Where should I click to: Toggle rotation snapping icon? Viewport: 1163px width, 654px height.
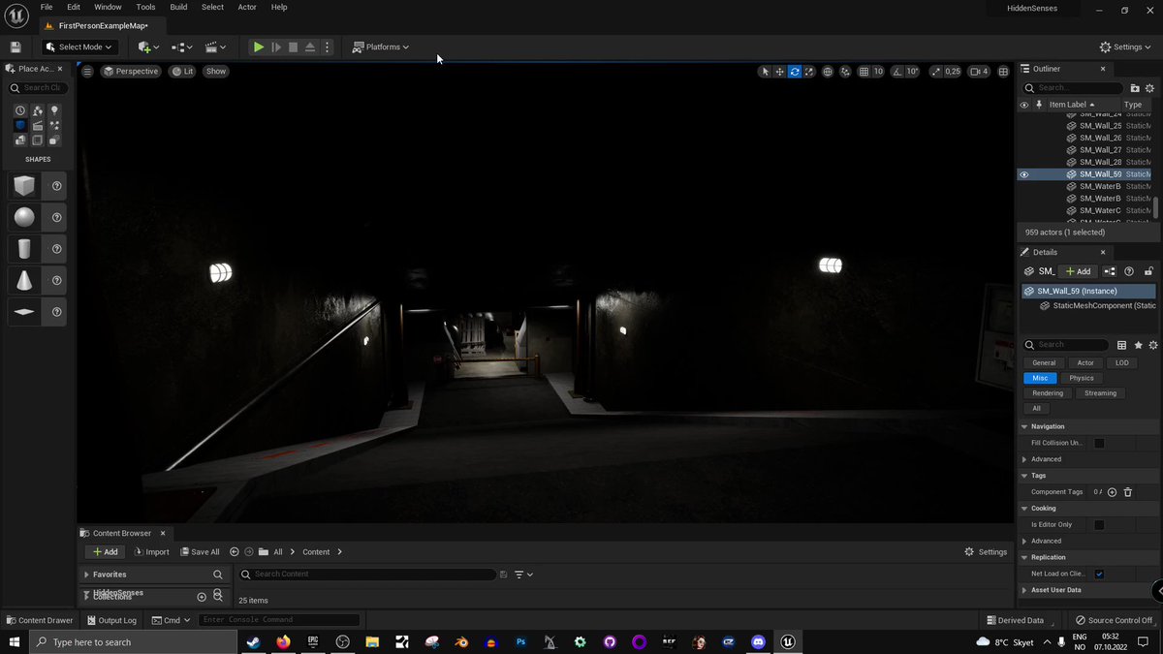(x=896, y=71)
